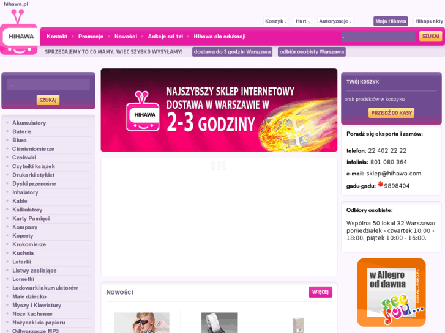
Task: Open the Akumulatory category
Action: (29, 123)
